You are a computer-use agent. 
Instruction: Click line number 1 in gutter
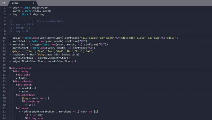coord(5,8)
